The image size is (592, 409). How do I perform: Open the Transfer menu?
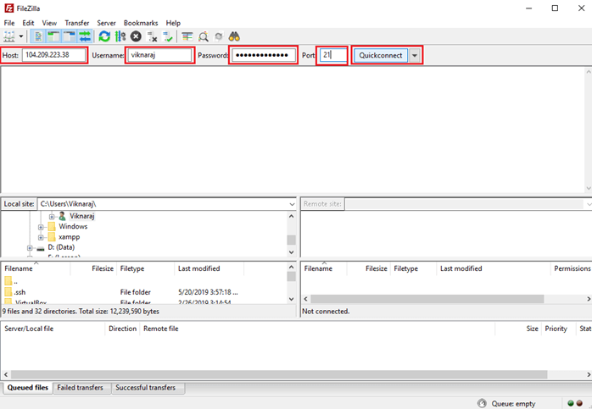76,23
